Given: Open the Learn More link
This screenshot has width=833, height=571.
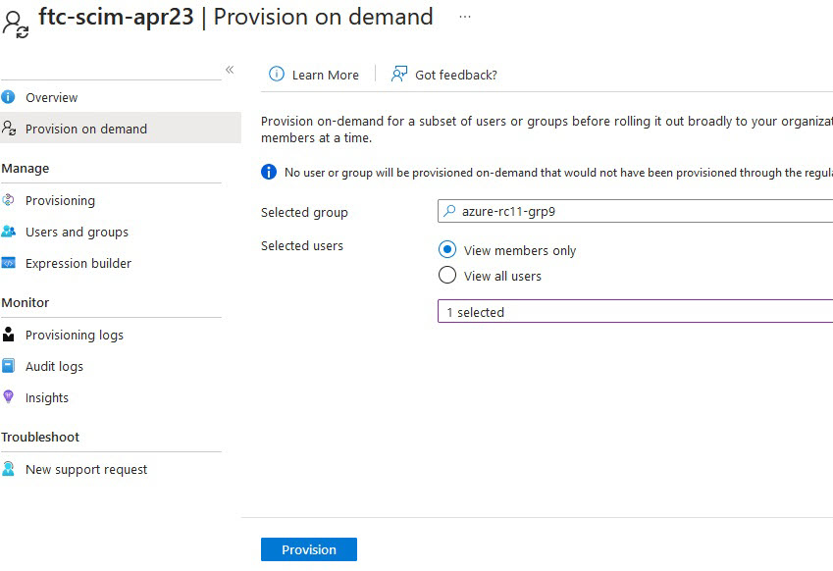Looking at the screenshot, I should [x=325, y=75].
